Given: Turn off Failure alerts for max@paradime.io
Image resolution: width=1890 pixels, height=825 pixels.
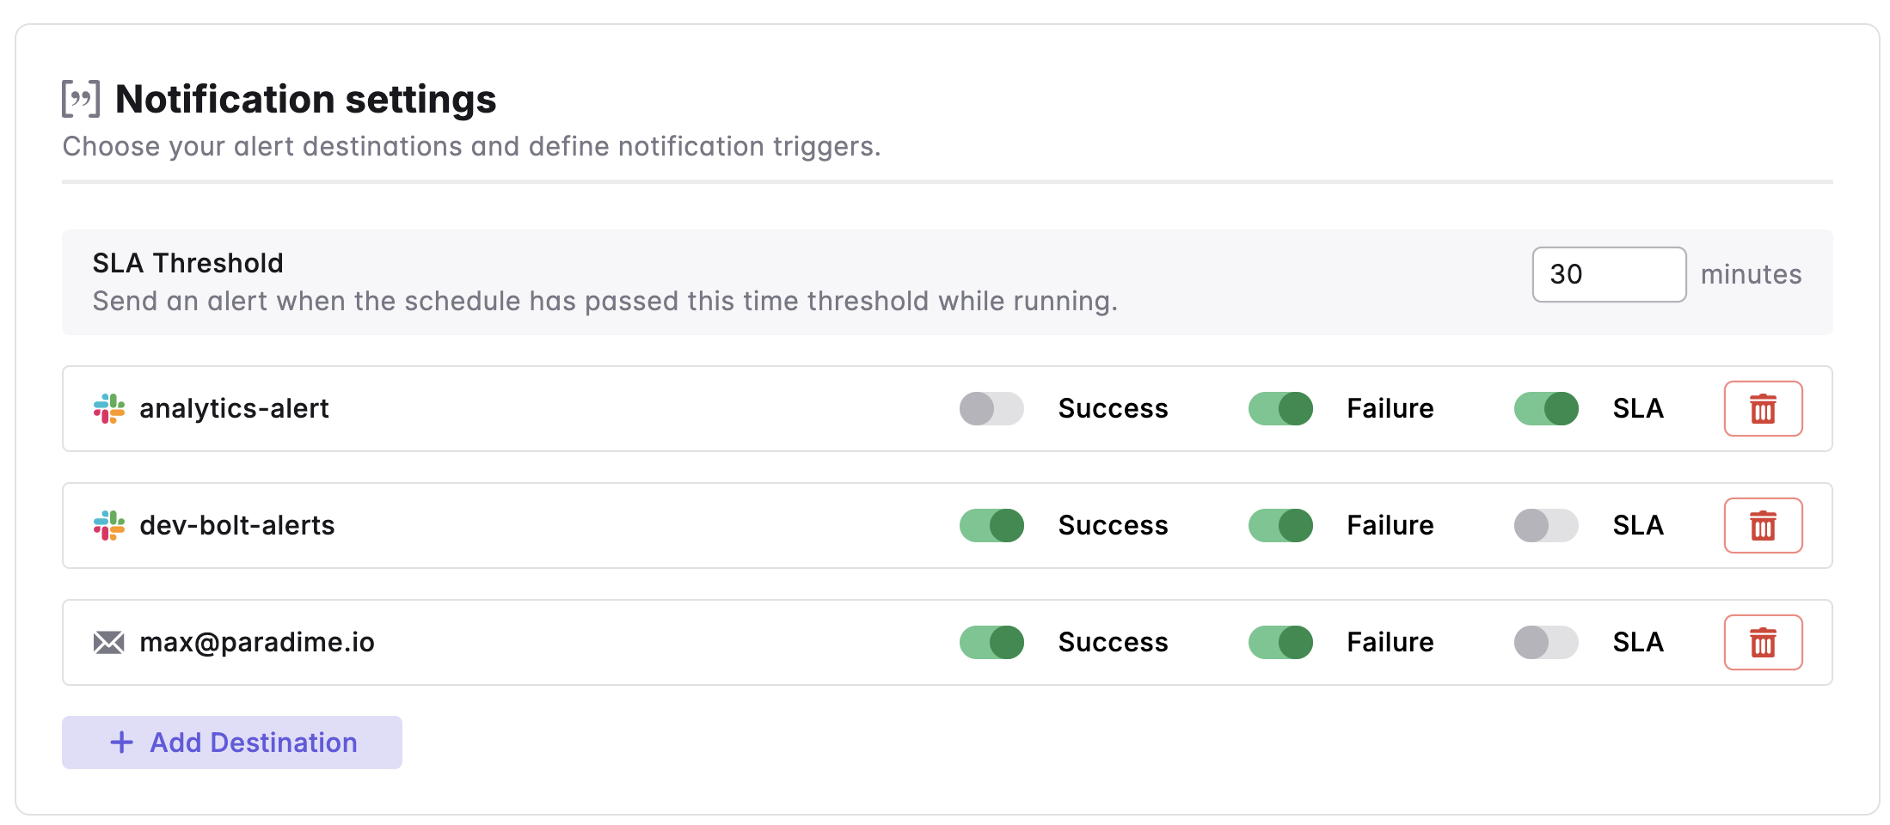Looking at the screenshot, I should click(x=1280, y=643).
